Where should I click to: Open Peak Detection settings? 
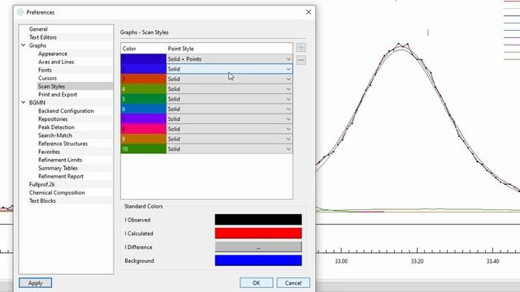click(x=56, y=127)
